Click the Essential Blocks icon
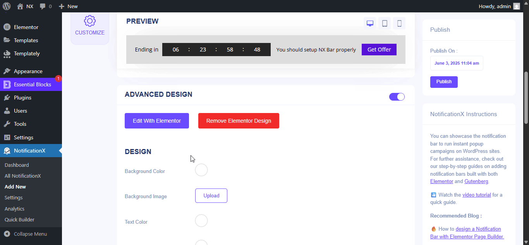 (7, 84)
